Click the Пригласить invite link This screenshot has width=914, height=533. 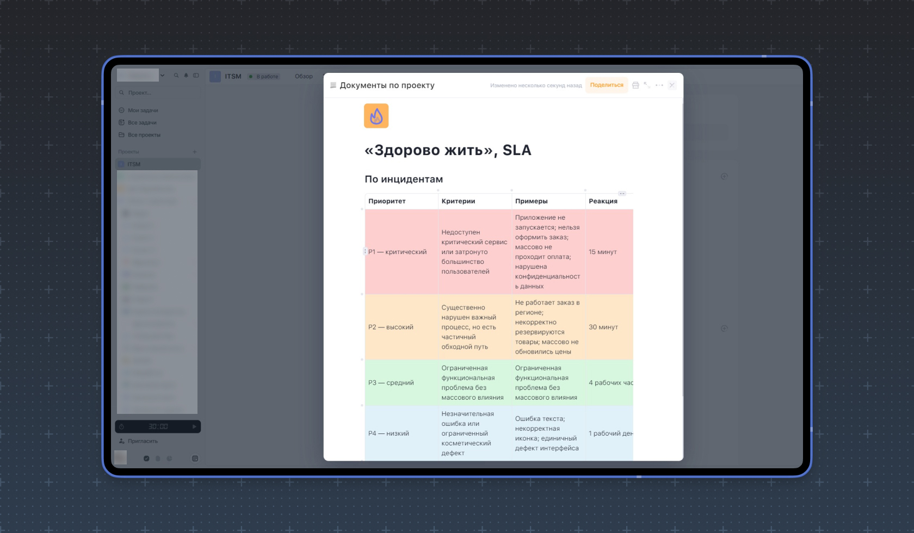pos(138,441)
